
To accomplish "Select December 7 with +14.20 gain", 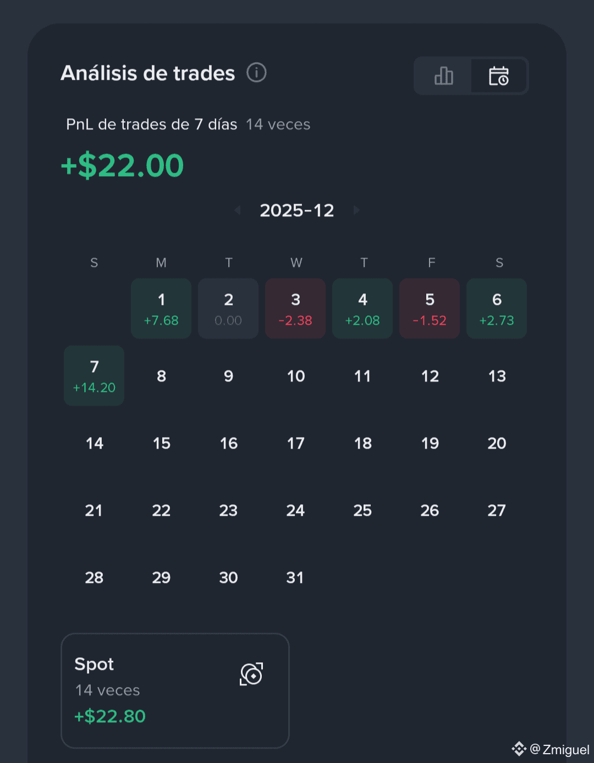I will pos(94,375).
